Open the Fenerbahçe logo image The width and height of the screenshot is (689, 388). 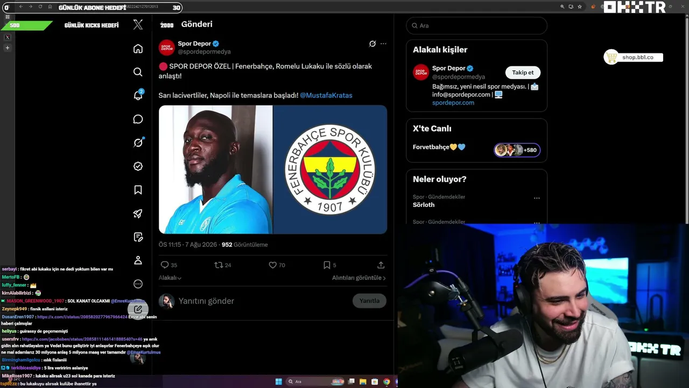click(330, 169)
